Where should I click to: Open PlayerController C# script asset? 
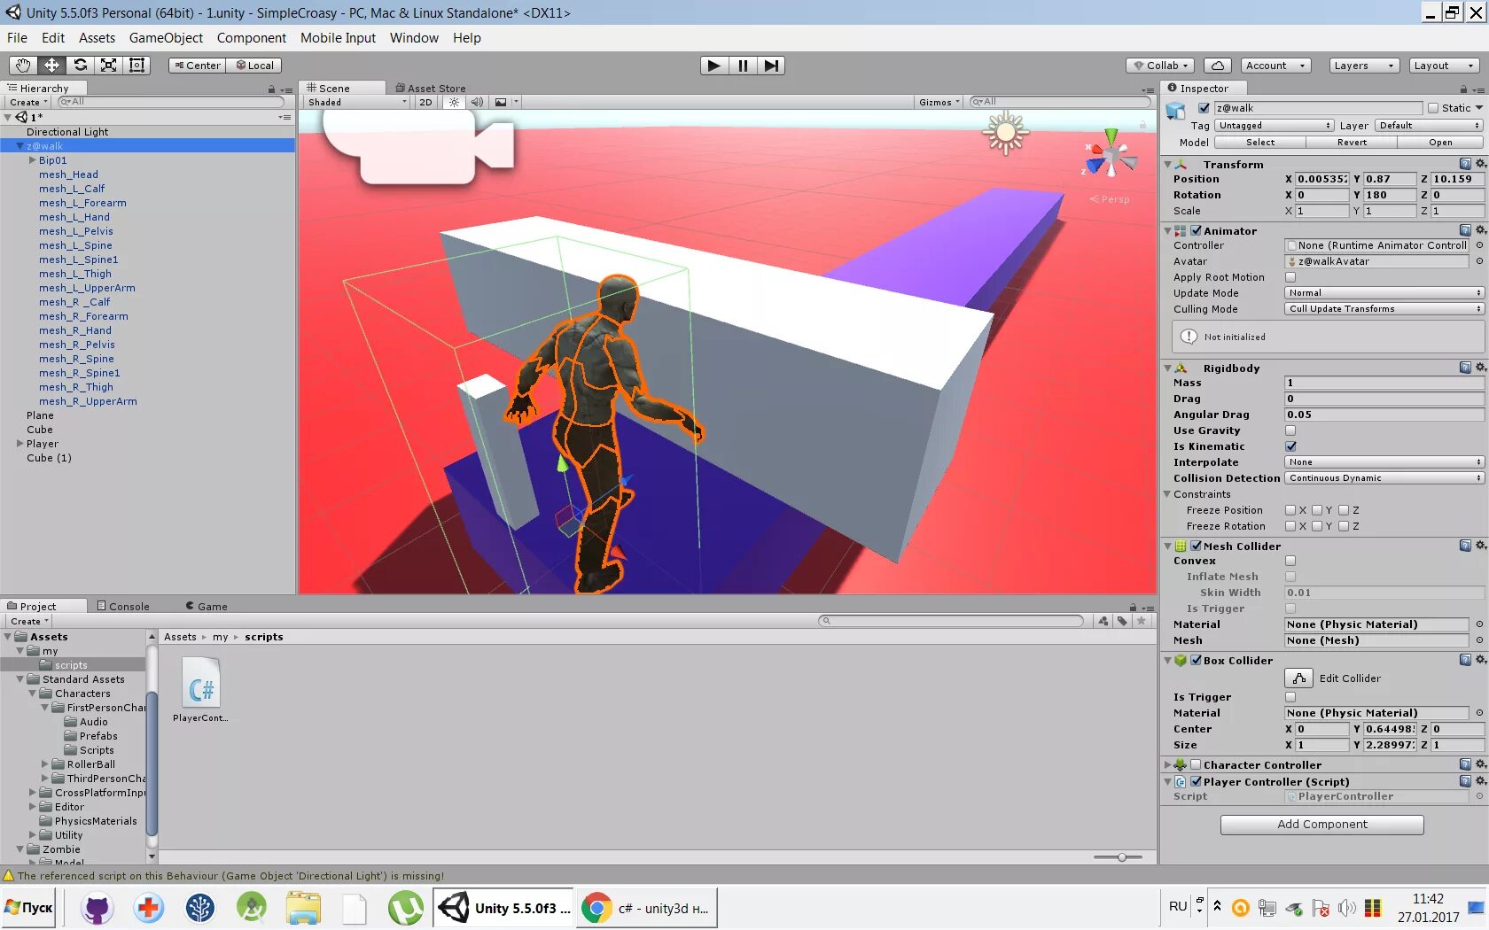pyautogui.click(x=201, y=690)
